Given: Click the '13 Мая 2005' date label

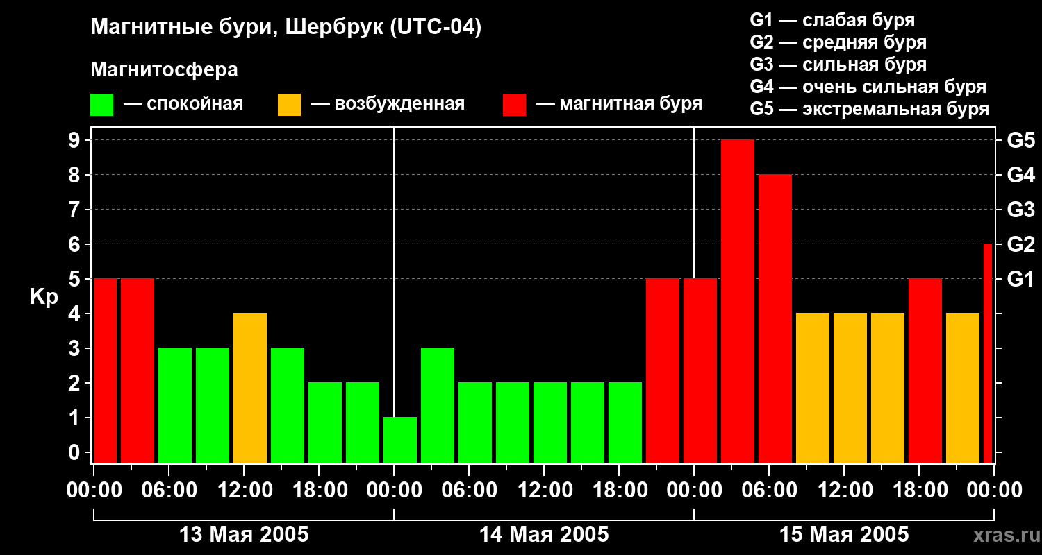Looking at the screenshot, I should pos(244,535).
